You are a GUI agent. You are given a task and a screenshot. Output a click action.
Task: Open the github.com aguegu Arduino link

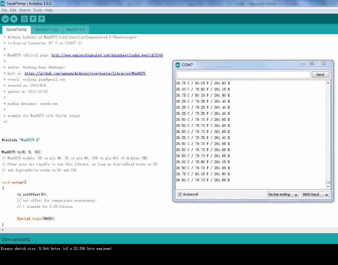[85, 73]
